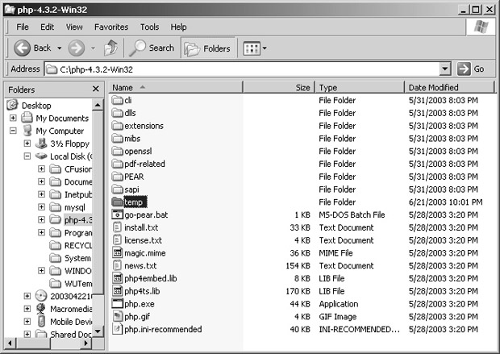Select Desktop in the folder tree

tap(36, 106)
